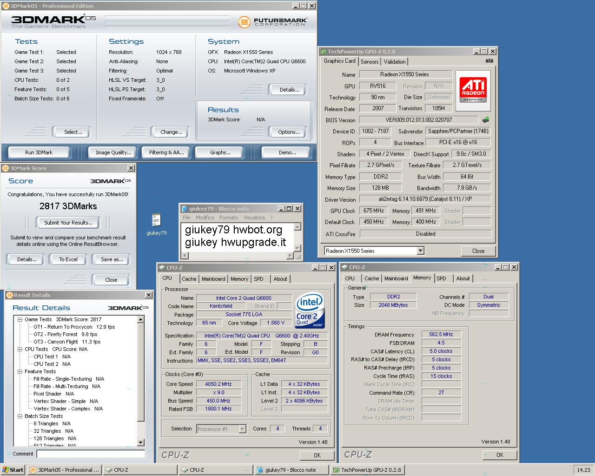Viewport: 595px width, 476px height.
Task: Click the 2817 3DMarks score text
Action: (x=68, y=206)
